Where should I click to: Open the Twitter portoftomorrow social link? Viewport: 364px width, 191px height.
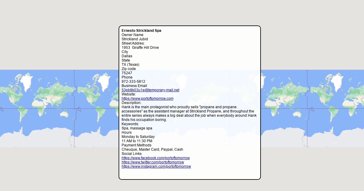pos(153,162)
